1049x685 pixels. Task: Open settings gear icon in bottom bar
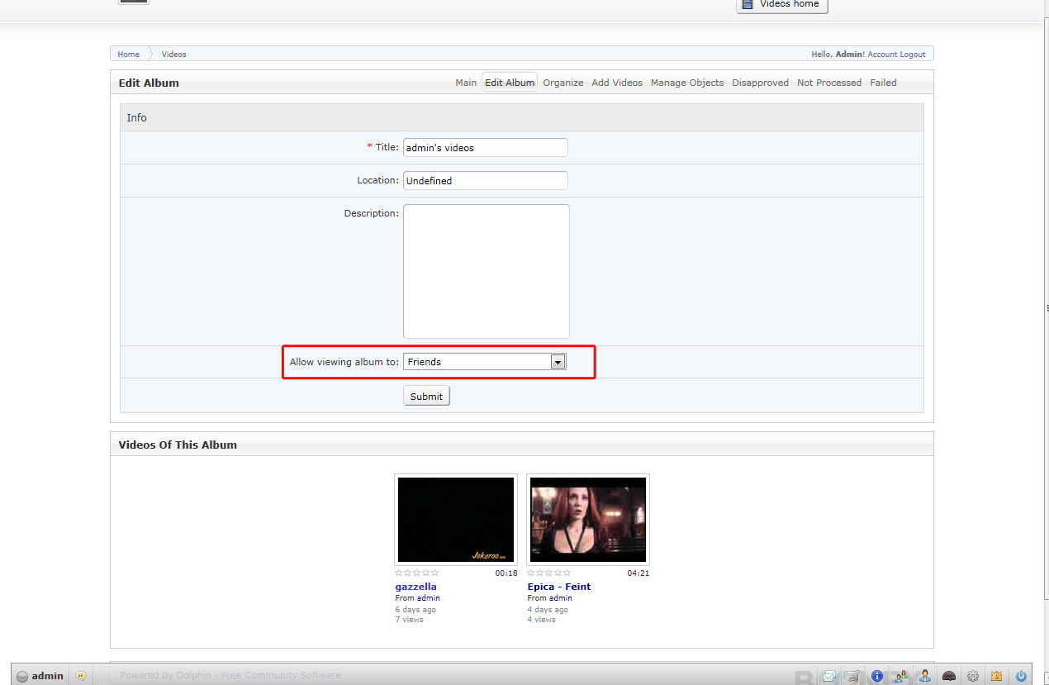click(x=973, y=676)
